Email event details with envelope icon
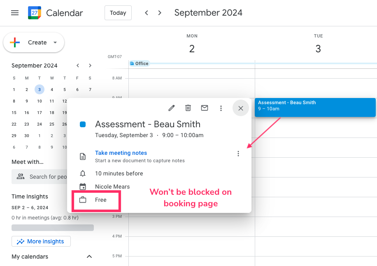This screenshot has width=377, height=266. (x=205, y=108)
